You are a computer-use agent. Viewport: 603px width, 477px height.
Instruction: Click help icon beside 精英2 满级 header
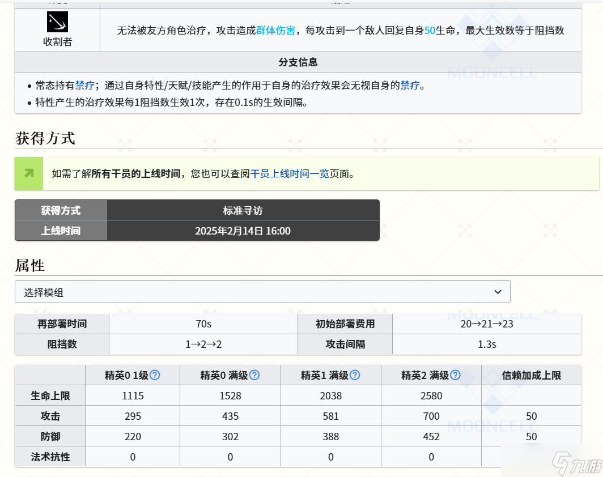point(455,375)
